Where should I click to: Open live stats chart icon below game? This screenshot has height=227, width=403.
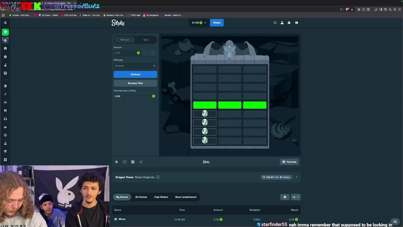(133, 162)
